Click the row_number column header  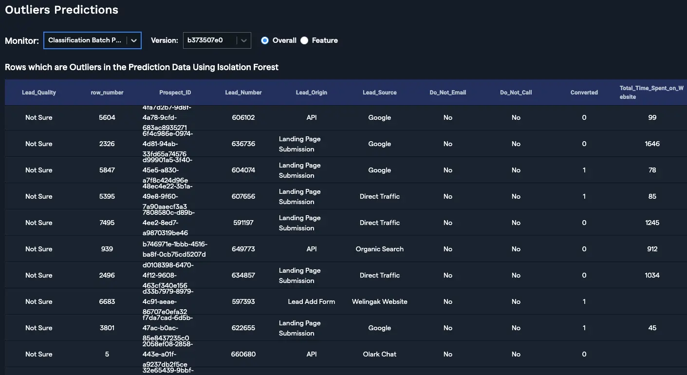pyautogui.click(x=107, y=93)
